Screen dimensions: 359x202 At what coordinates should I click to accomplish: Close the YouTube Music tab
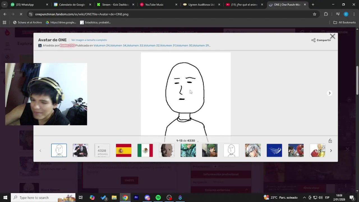(x=176, y=4)
